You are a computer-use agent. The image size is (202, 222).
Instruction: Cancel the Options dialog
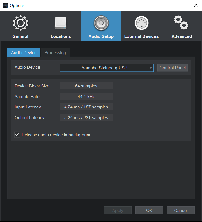(x=181, y=211)
